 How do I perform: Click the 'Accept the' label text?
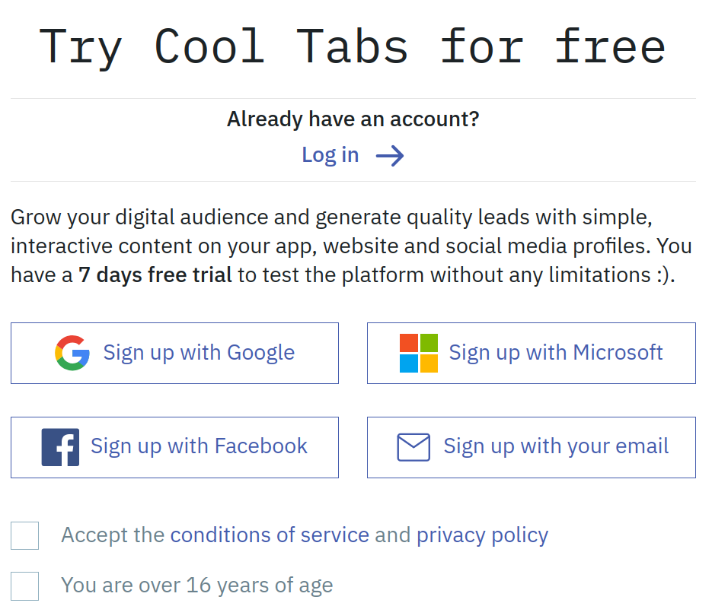point(113,535)
